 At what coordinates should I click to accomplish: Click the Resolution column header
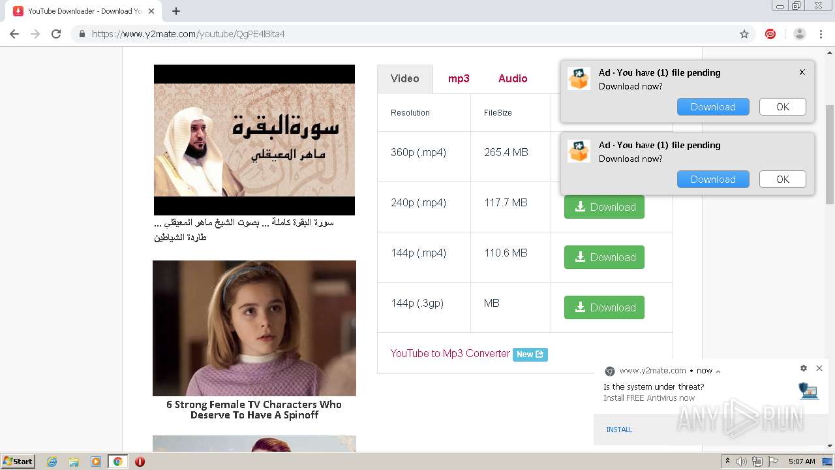(410, 113)
